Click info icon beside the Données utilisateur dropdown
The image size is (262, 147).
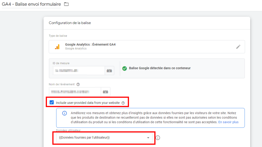[x=158, y=138]
